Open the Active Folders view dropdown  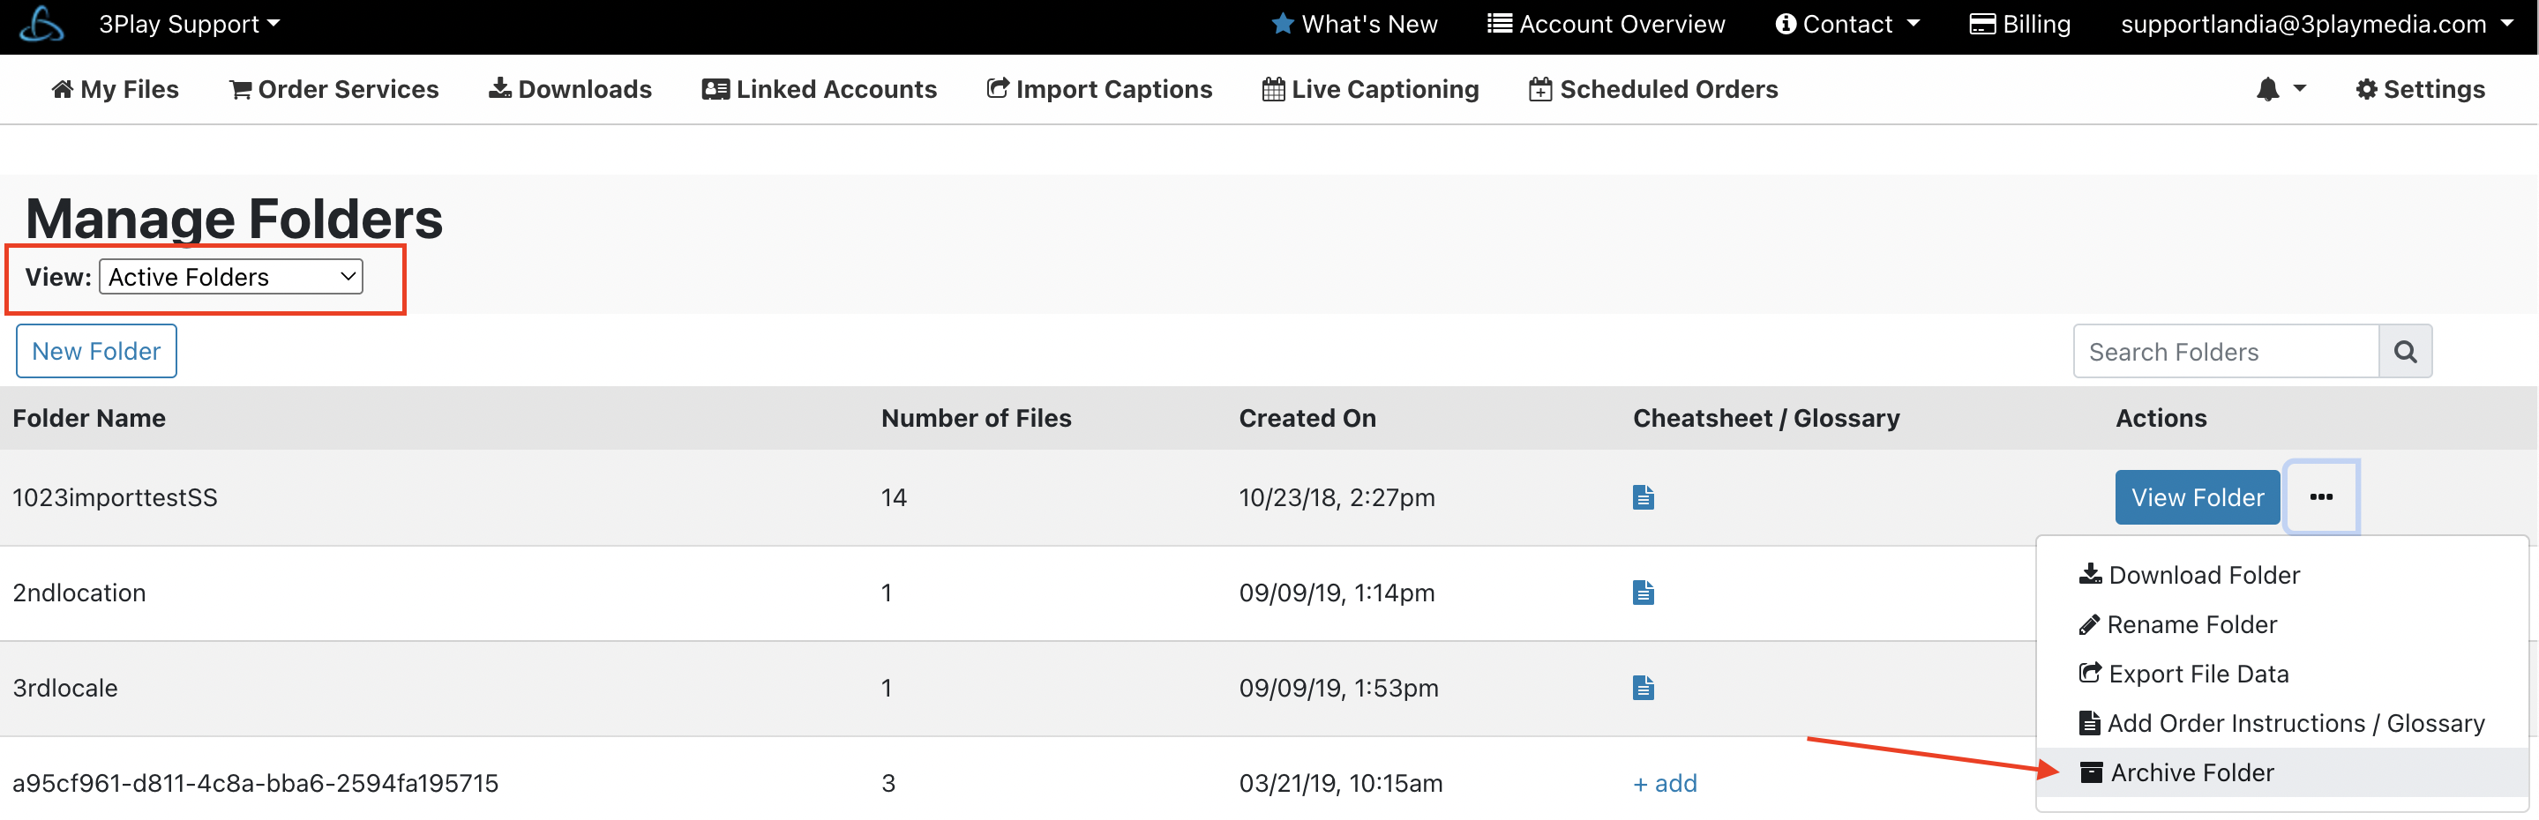[x=230, y=277]
